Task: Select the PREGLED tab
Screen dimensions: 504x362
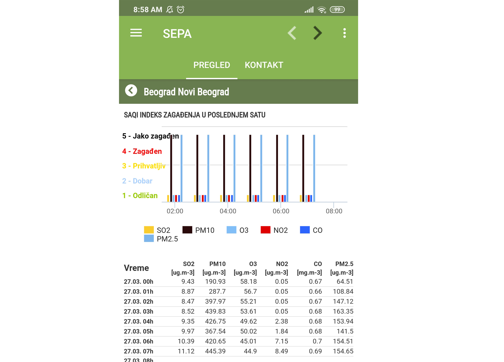Action: [211, 65]
